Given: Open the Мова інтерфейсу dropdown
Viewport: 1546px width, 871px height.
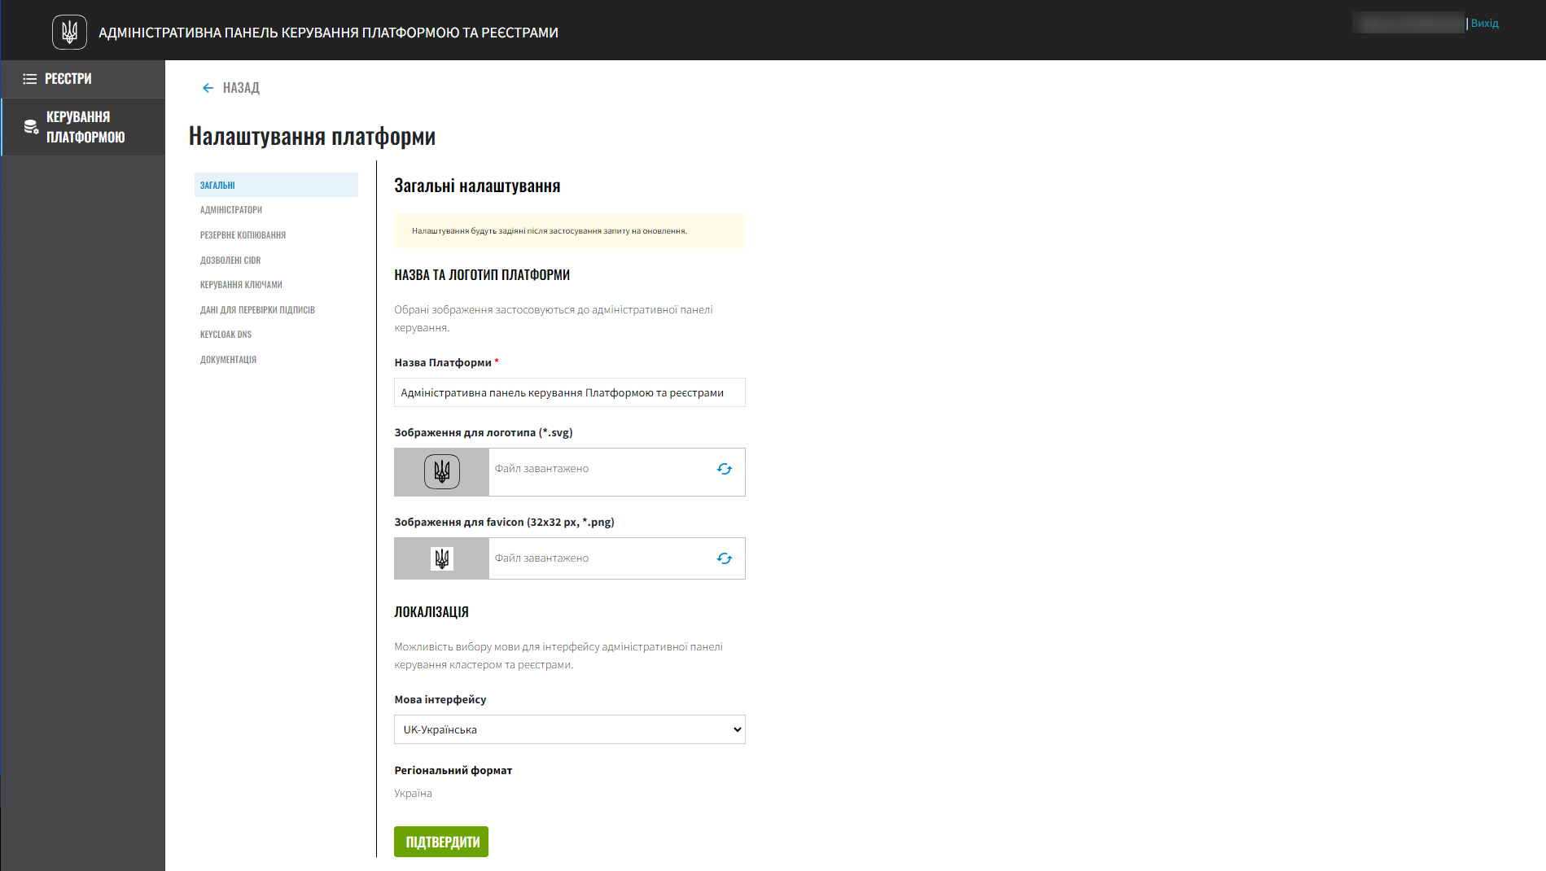Looking at the screenshot, I should (x=569, y=729).
